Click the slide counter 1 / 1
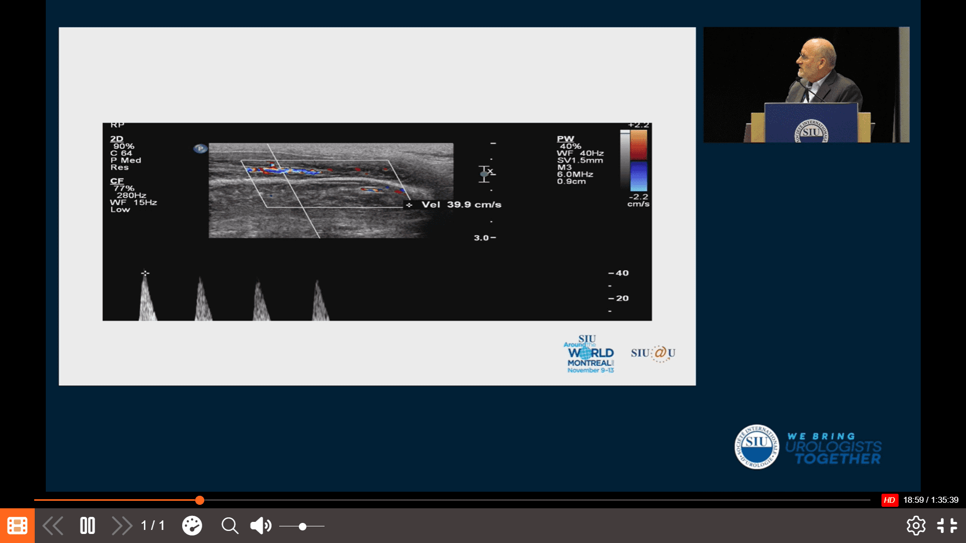 click(x=153, y=526)
